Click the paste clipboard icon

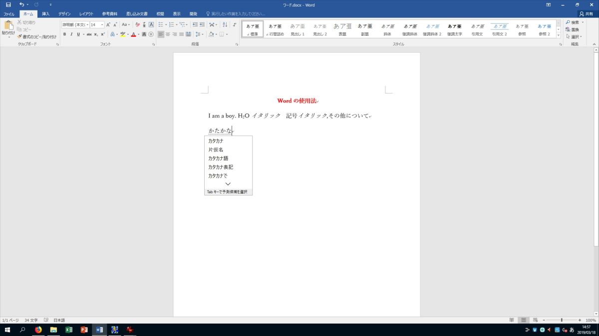pos(8,26)
